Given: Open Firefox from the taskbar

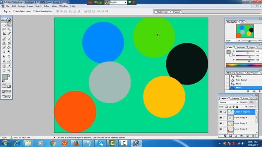Looking at the screenshot, I should point(77,143).
